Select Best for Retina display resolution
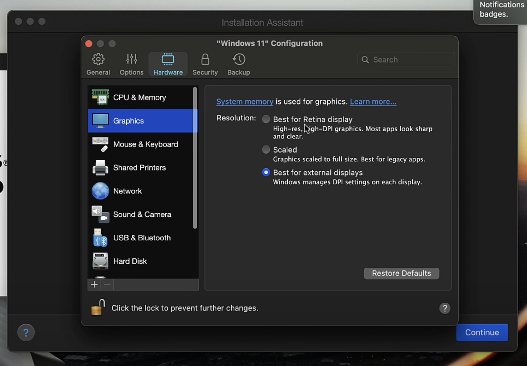The height and width of the screenshot is (366, 527). (x=266, y=119)
